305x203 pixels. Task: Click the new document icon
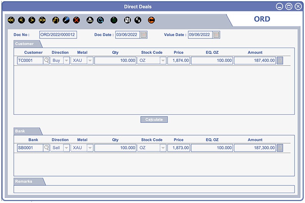click(x=56, y=20)
